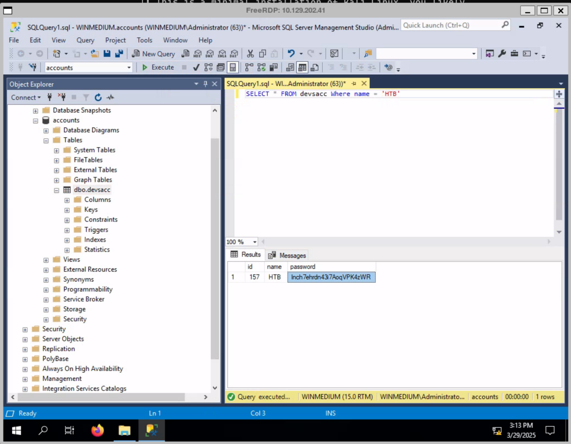Open the accounts database dropdown
The image size is (571, 444).
coord(129,67)
